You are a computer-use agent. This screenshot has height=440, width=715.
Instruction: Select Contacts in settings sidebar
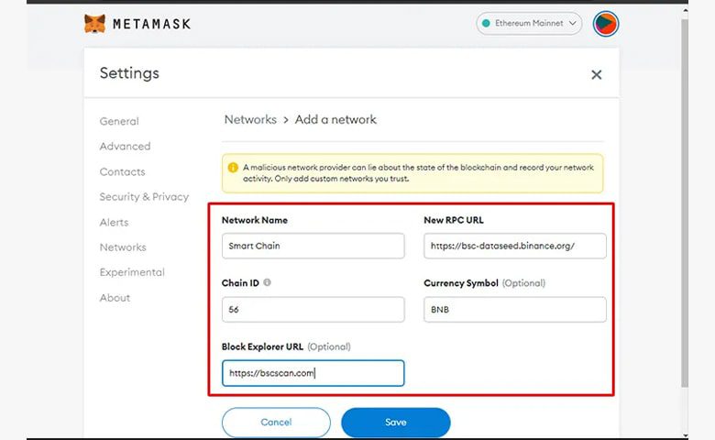click(x=122, y=172)
